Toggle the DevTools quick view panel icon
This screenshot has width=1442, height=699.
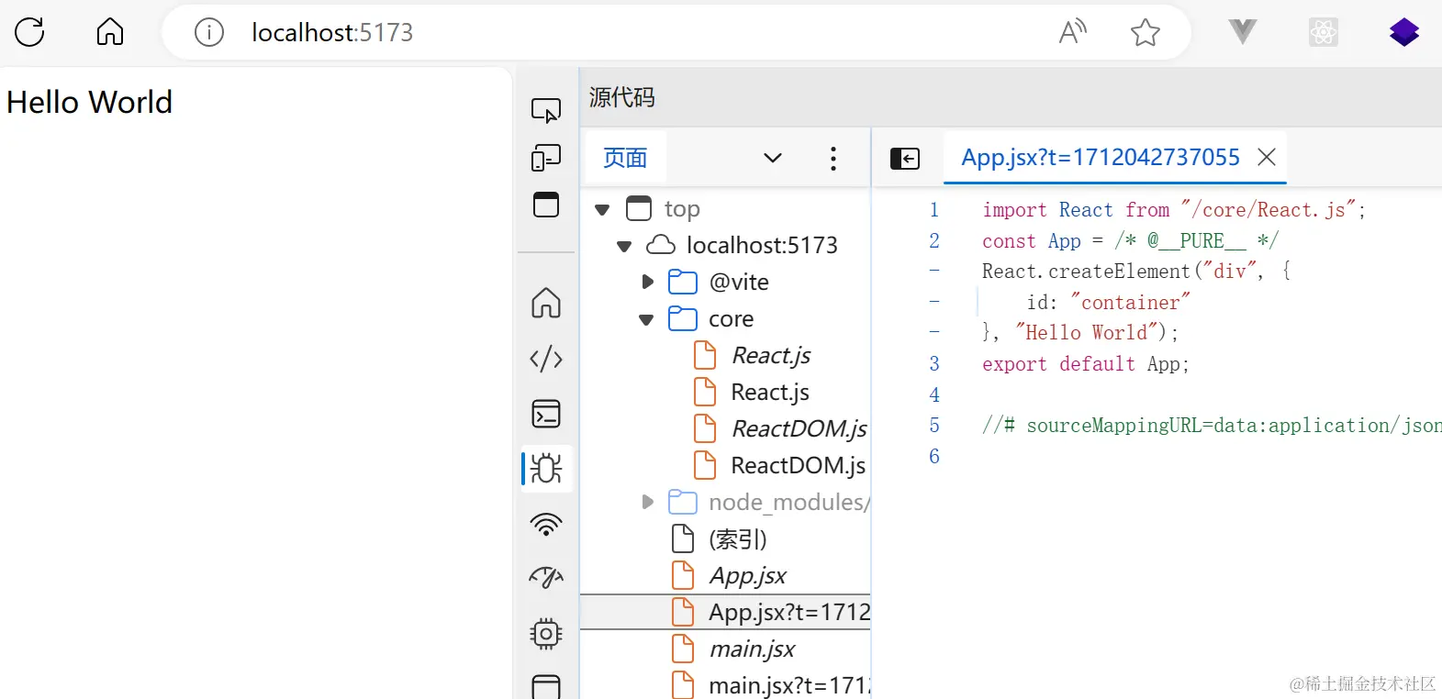point(546,205)
